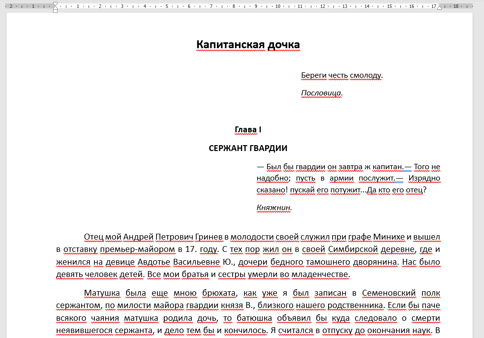Click in the title 'Капитанская дочка'
This screenshot has width=484, height=338.
click(x=248, y=45)
